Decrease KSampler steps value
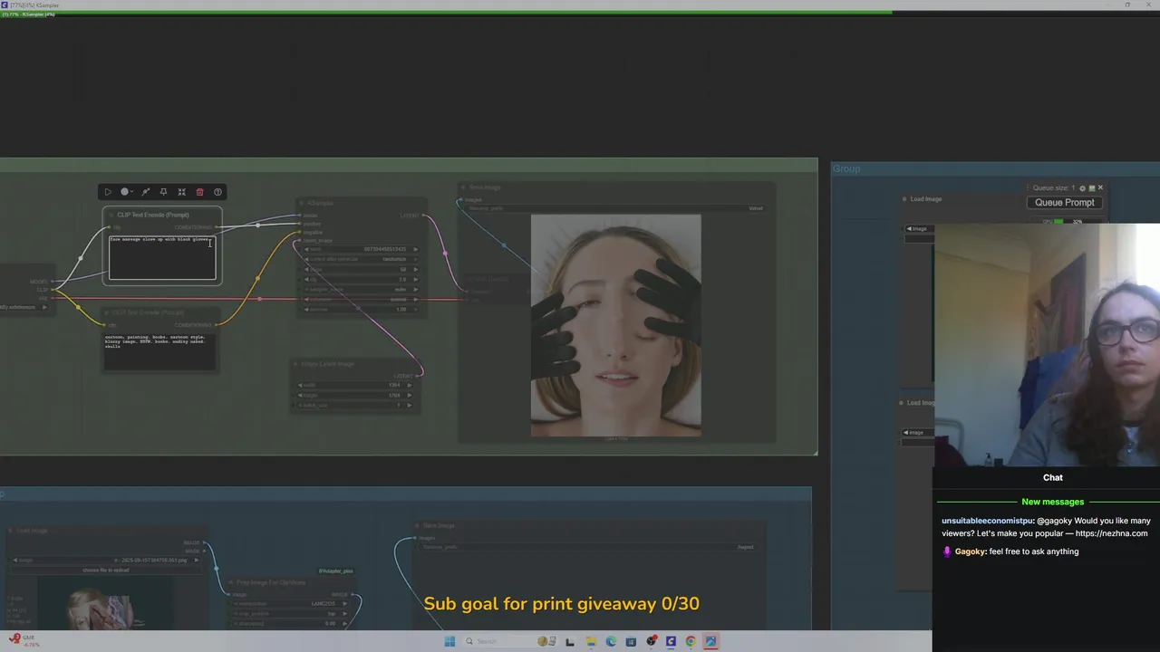1160x652 pixels. coord(306,269)
